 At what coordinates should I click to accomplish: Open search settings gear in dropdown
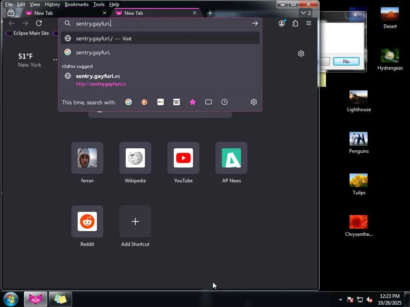[253, 102]
